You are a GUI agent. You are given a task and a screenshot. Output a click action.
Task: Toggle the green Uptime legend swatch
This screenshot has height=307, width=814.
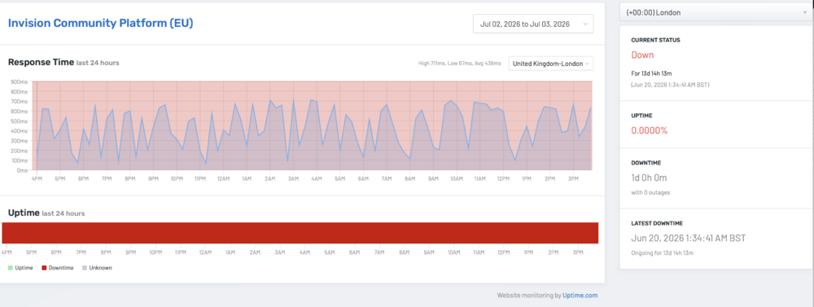tap(11, 268)
